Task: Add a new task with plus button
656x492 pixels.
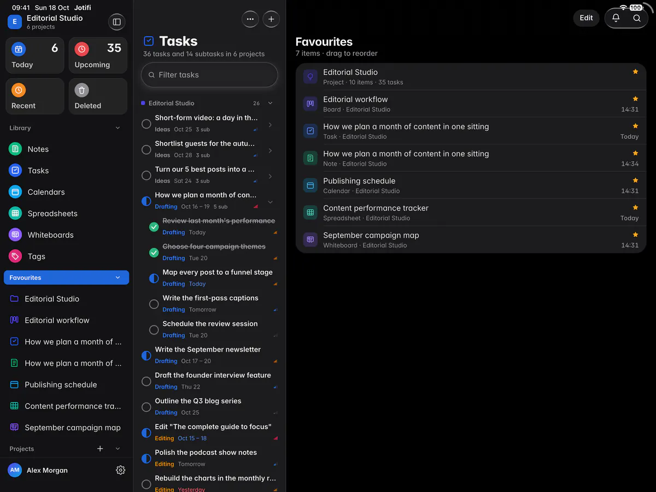Action: coord(271,19)
